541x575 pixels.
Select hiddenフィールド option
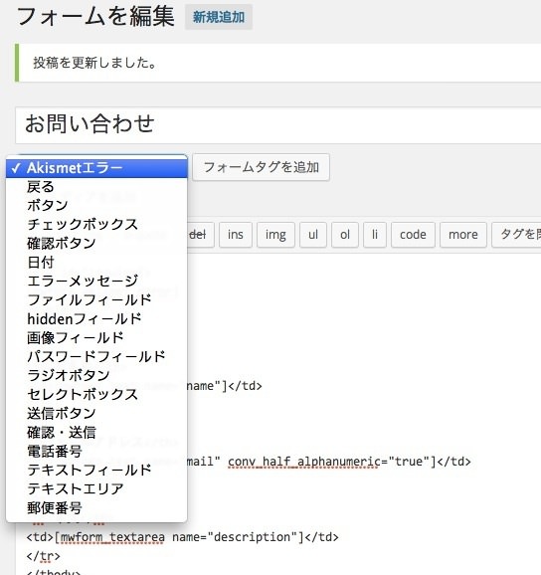click(x=96, y=318)
